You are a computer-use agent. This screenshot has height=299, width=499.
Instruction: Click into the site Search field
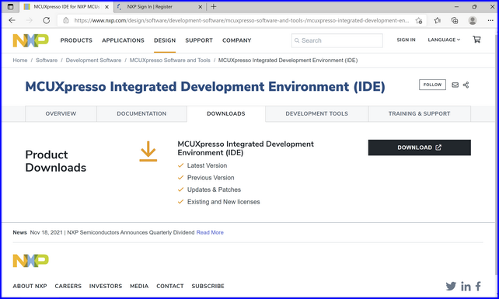[x=337, y=40]
